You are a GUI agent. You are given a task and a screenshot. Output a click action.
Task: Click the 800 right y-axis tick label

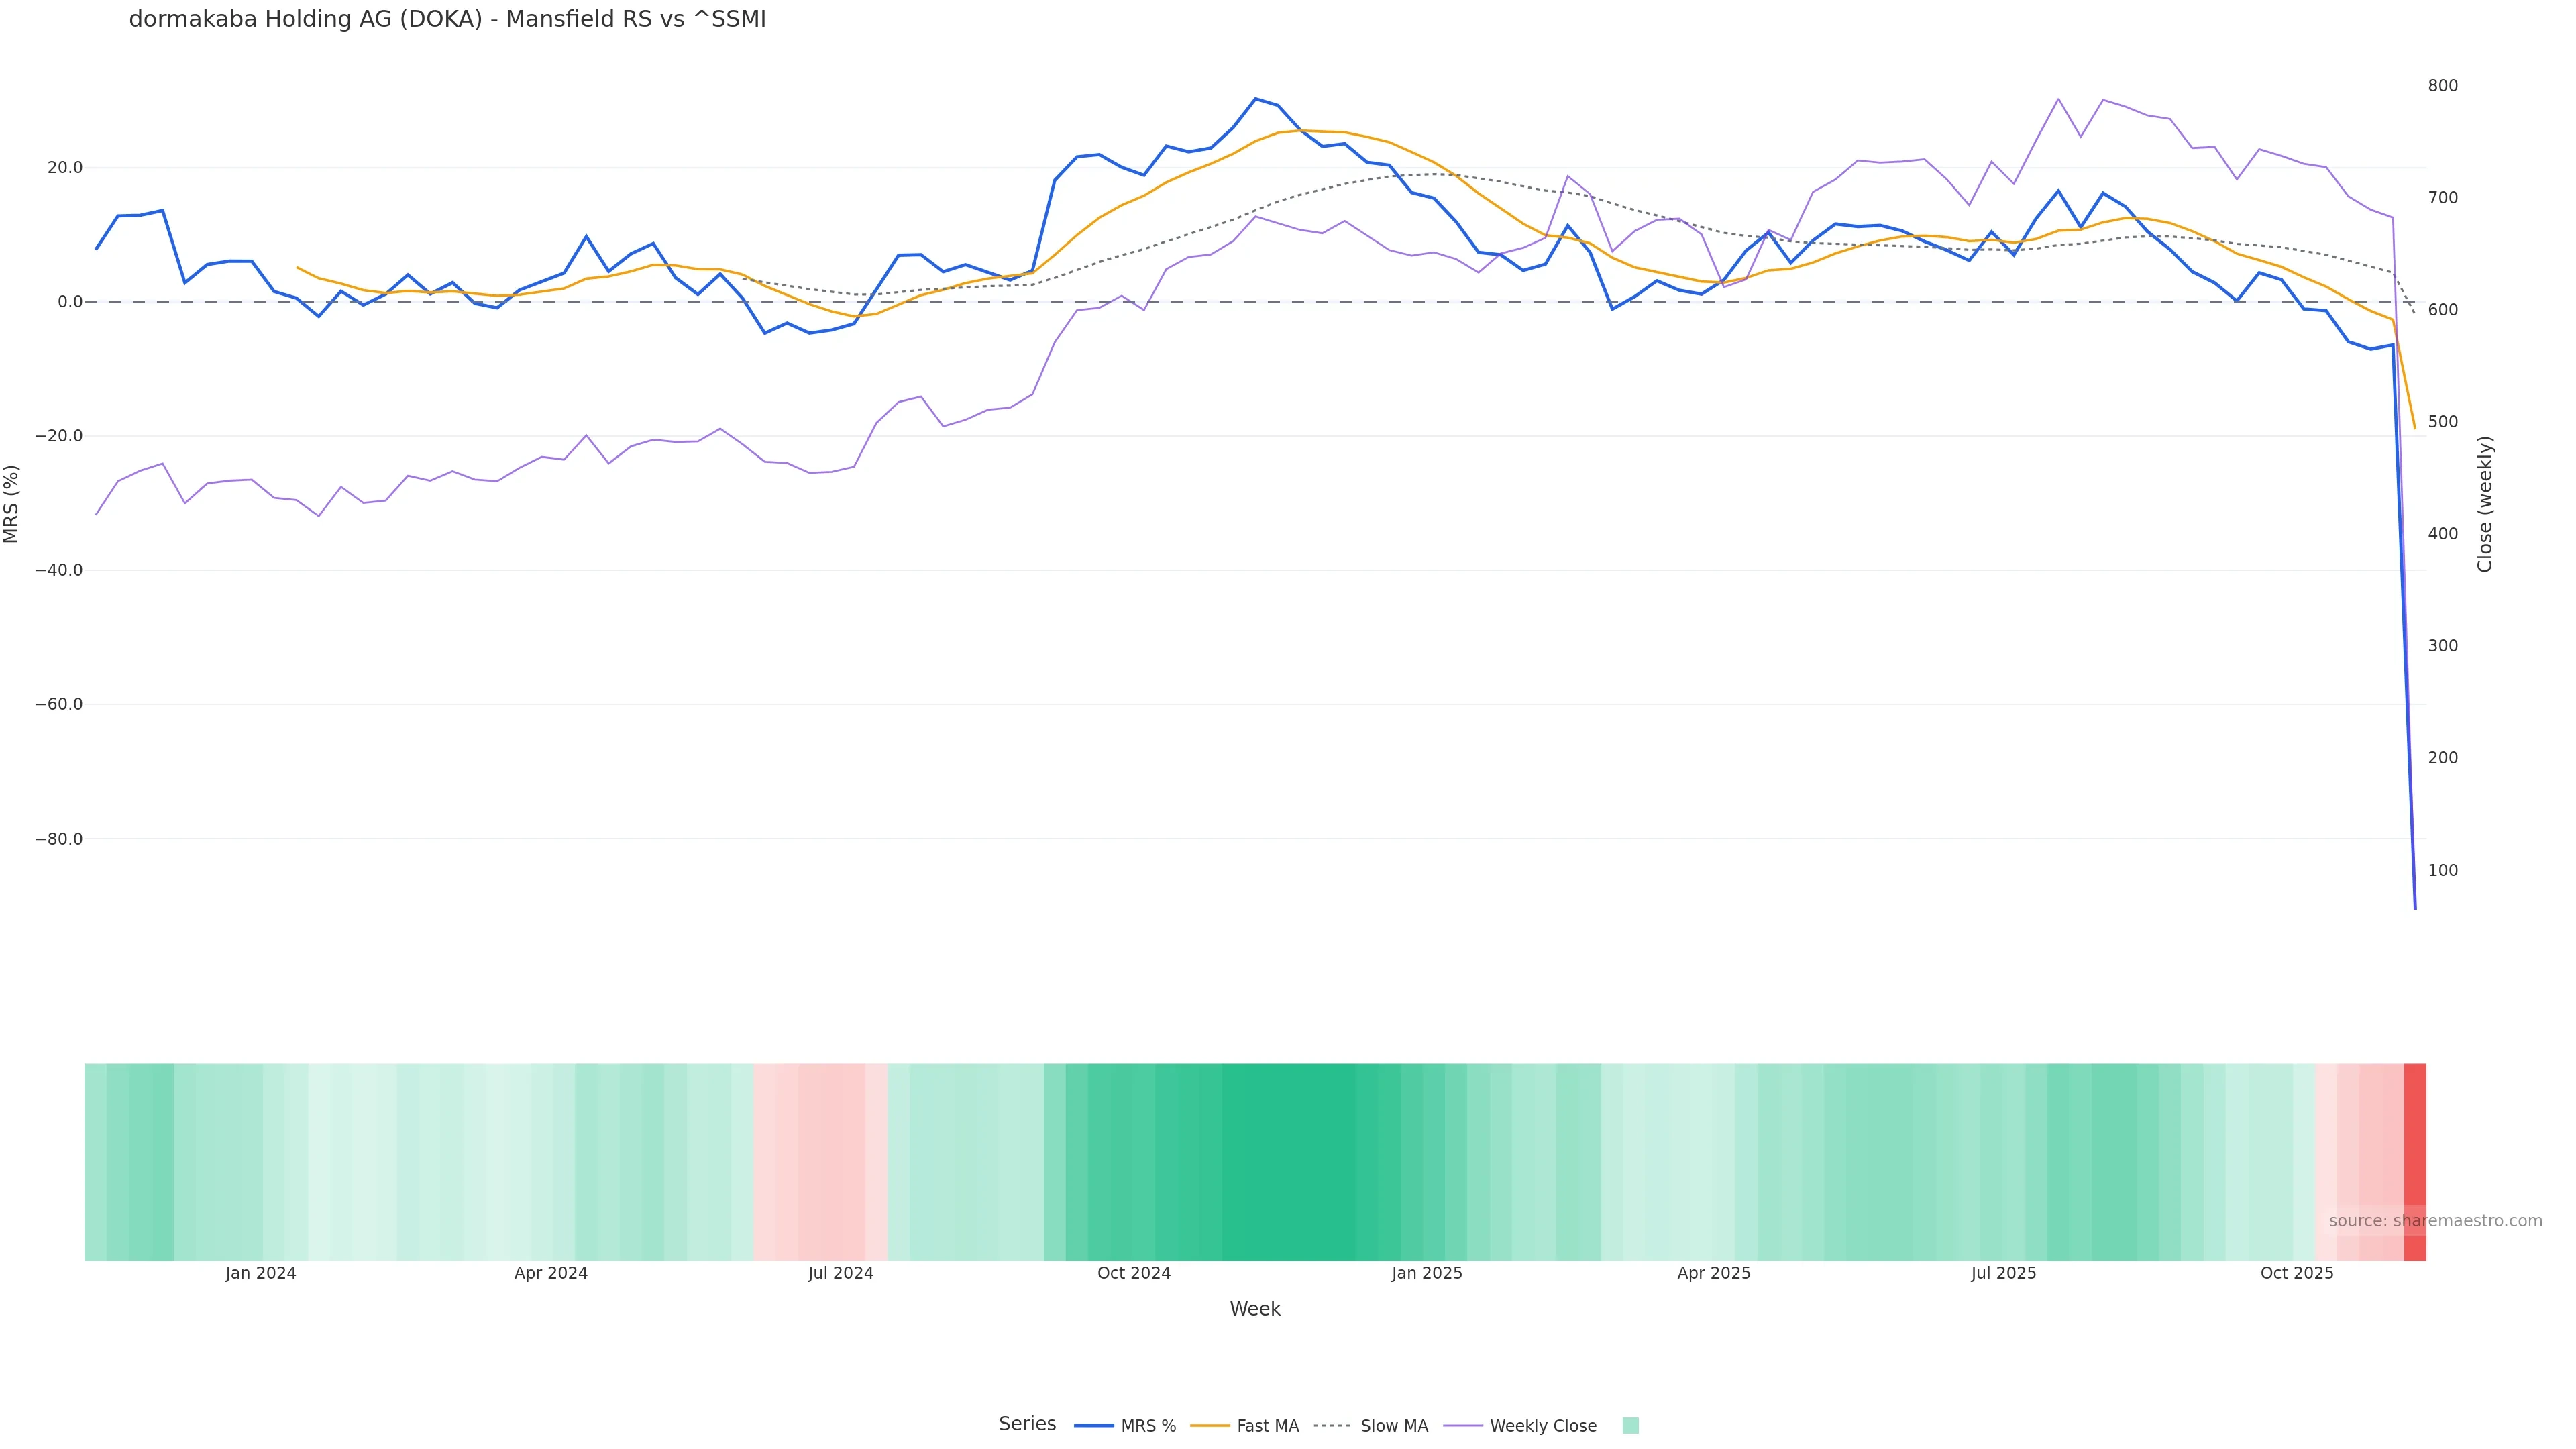[x=2442, y=86]
